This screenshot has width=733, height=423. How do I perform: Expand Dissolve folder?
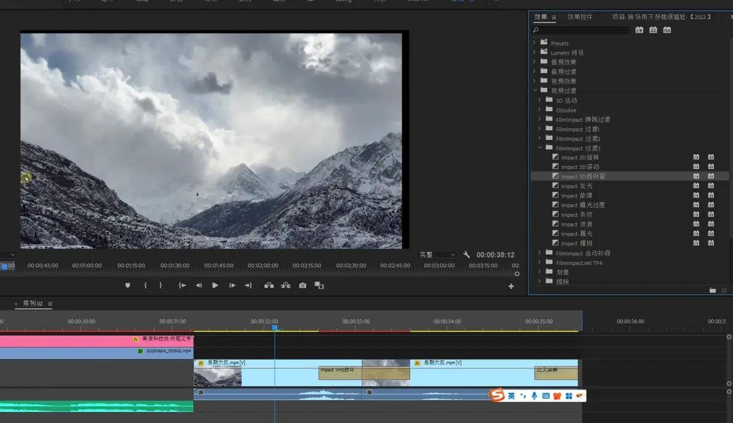[539, 109]
